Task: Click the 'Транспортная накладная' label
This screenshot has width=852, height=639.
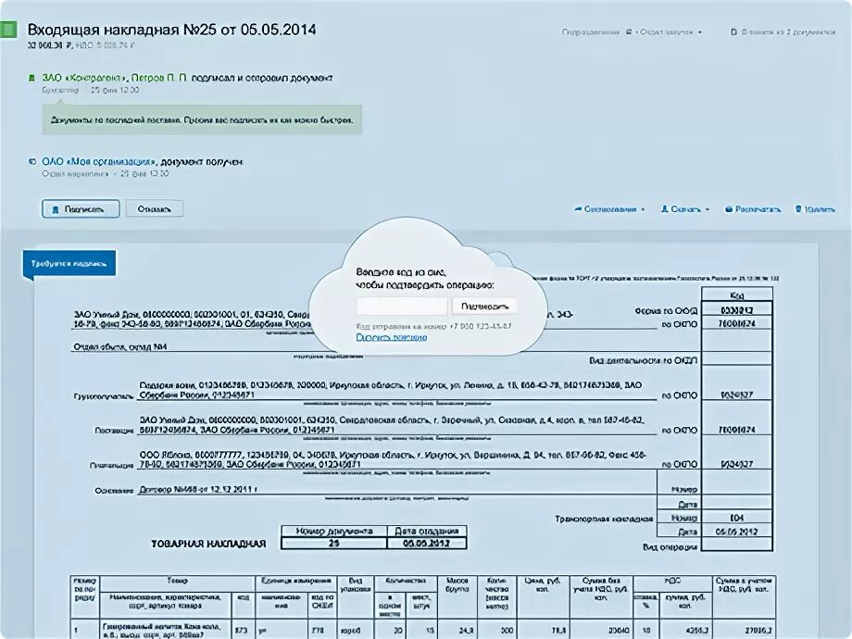Action: pyautogui.click(x=604, y=519)
